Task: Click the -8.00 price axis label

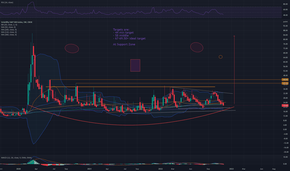Action: click(285, 139)
